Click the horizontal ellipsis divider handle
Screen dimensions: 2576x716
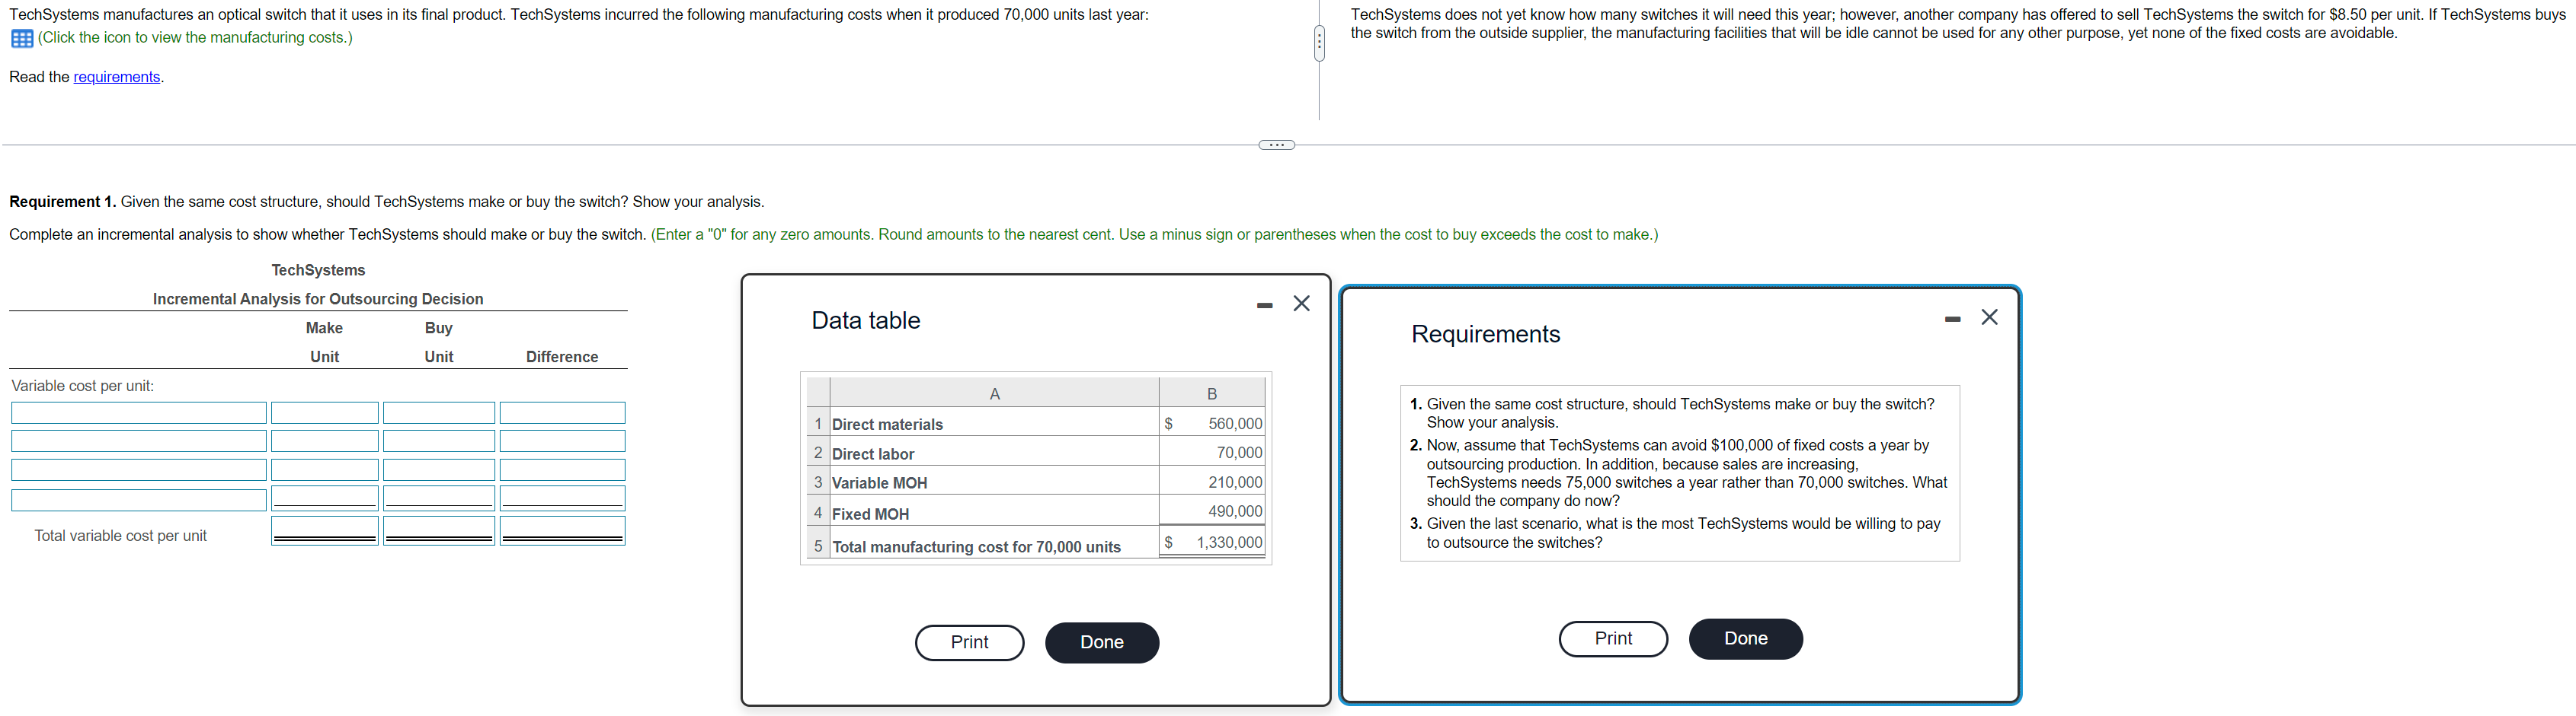1276,145
